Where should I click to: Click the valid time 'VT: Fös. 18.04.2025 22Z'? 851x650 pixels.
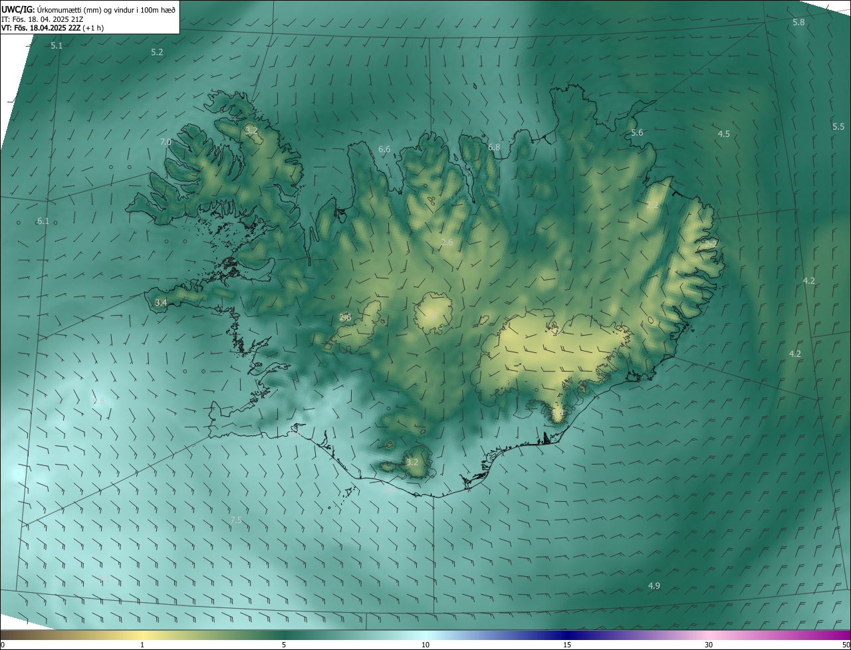click(40, 28)
